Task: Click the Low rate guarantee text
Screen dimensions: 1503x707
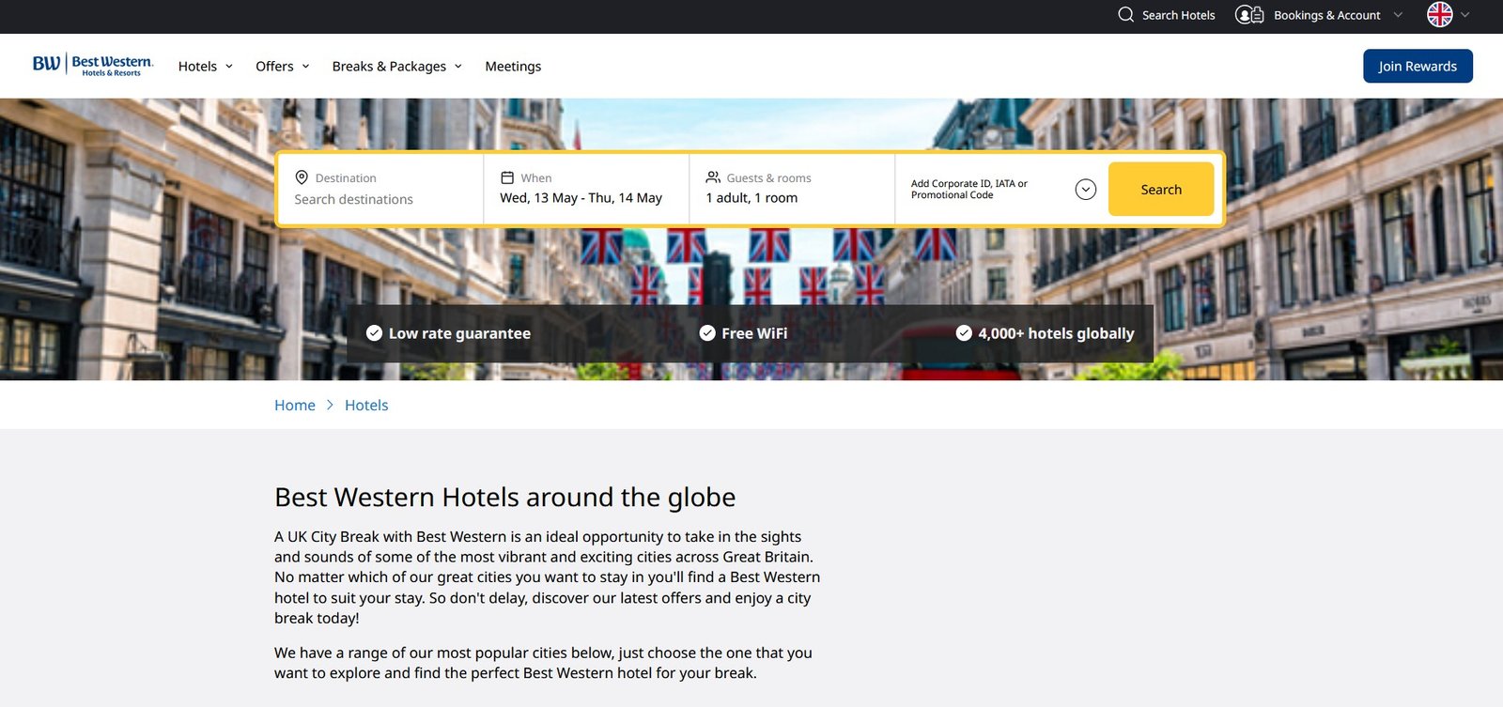Action: tap(459, 333)
